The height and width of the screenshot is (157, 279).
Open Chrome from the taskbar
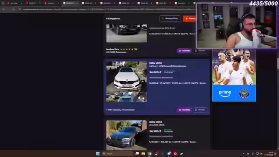[150, 154]
